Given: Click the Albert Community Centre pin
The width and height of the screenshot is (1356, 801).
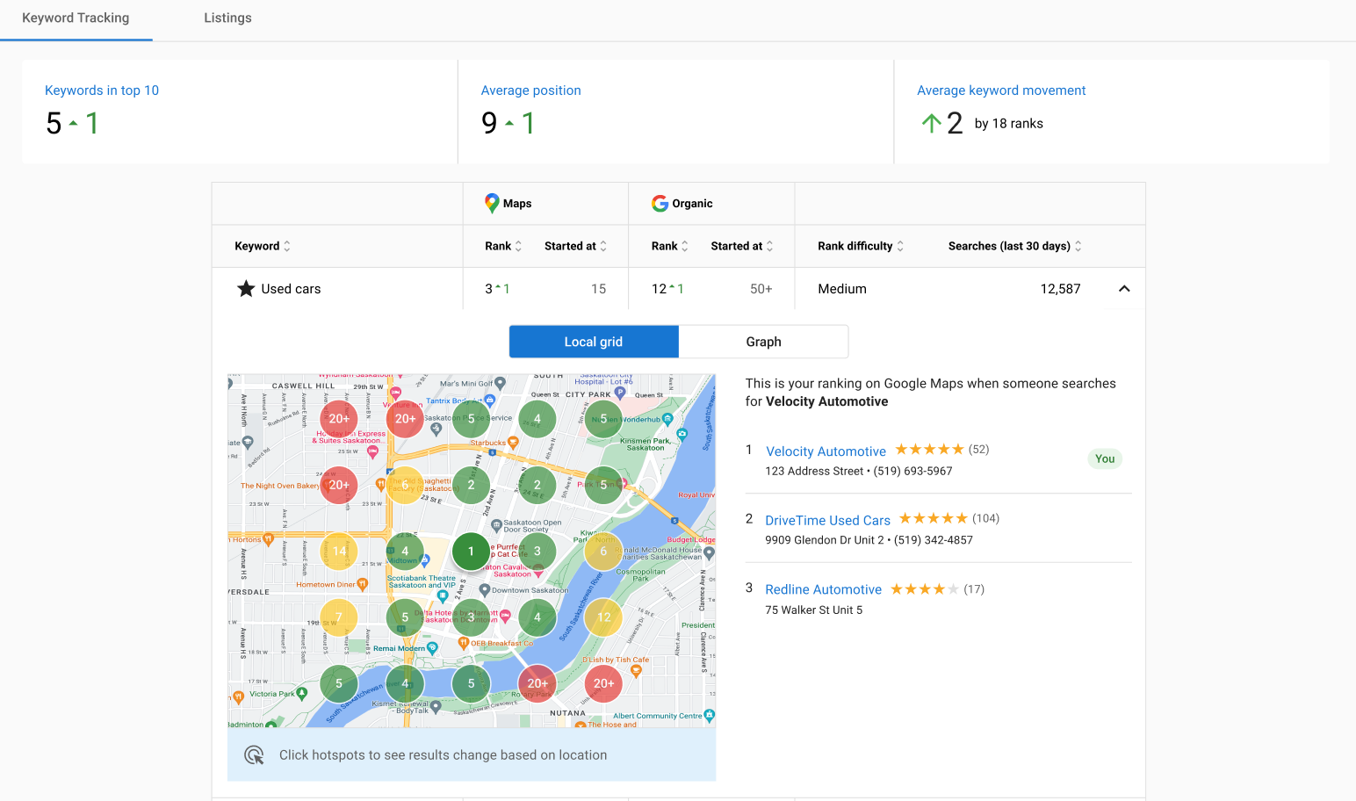Looking at the screenshot, I should pyautogui.click(x=710, y=716).
